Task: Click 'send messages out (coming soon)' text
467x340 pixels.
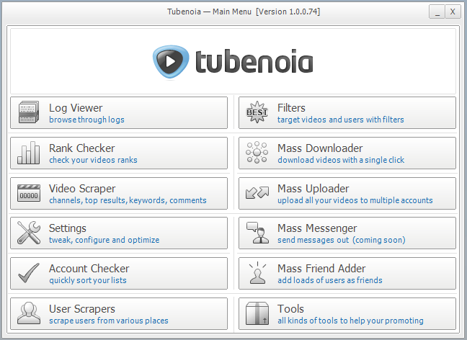Action: pos(342,240)
